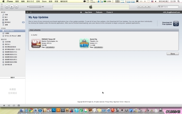Open Spotlight search icon

pyautogui.click(x=178, y=1)
